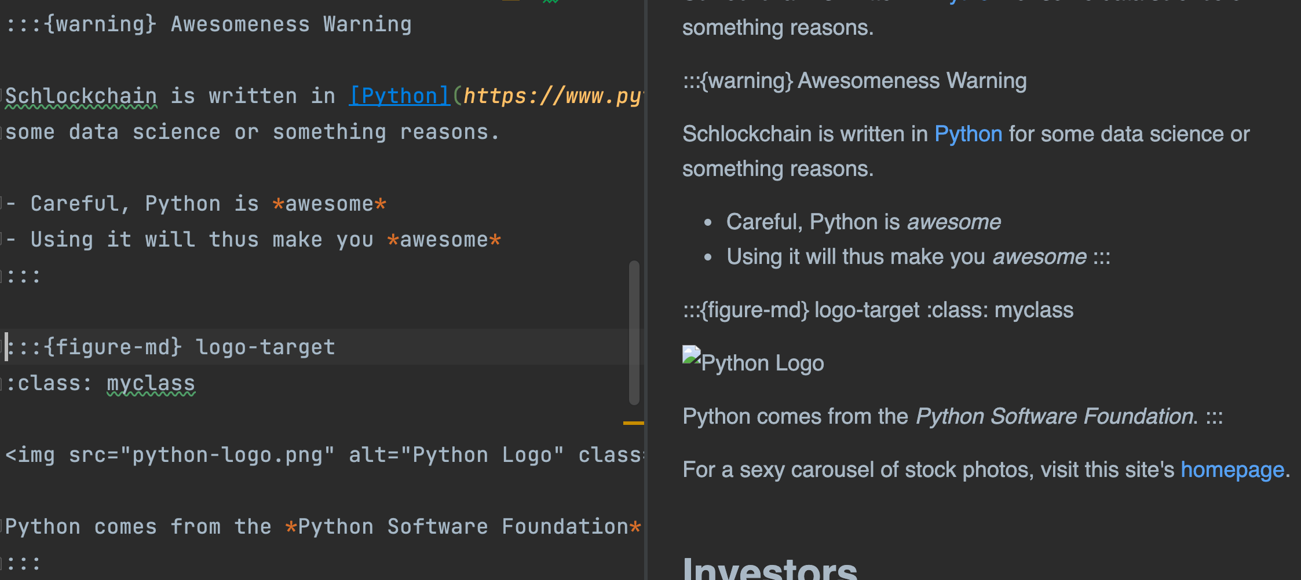Image resolution: width=1301 pixels, height=580 pixels.
Task: Click the [Python] link text in editor
Action: 399,96
